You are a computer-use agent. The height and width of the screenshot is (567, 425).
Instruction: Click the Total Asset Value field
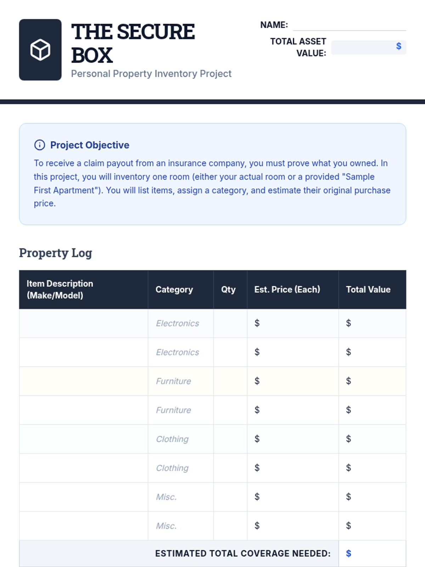368,47
